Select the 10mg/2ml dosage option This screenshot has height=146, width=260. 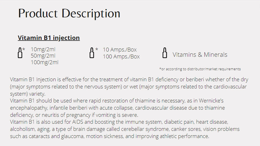[x=43, y=50]
